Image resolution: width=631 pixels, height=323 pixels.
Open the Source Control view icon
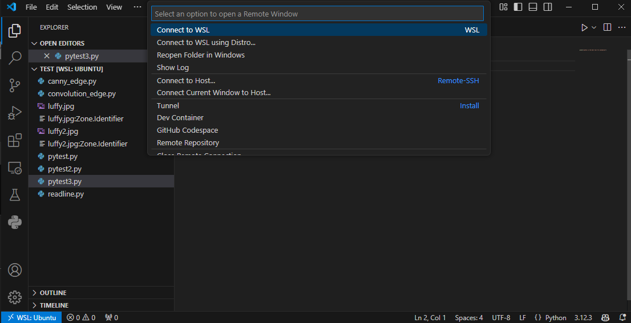click(14, 85)
